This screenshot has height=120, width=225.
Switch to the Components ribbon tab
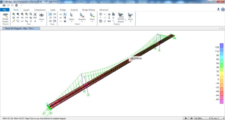(x=40, y=10)
